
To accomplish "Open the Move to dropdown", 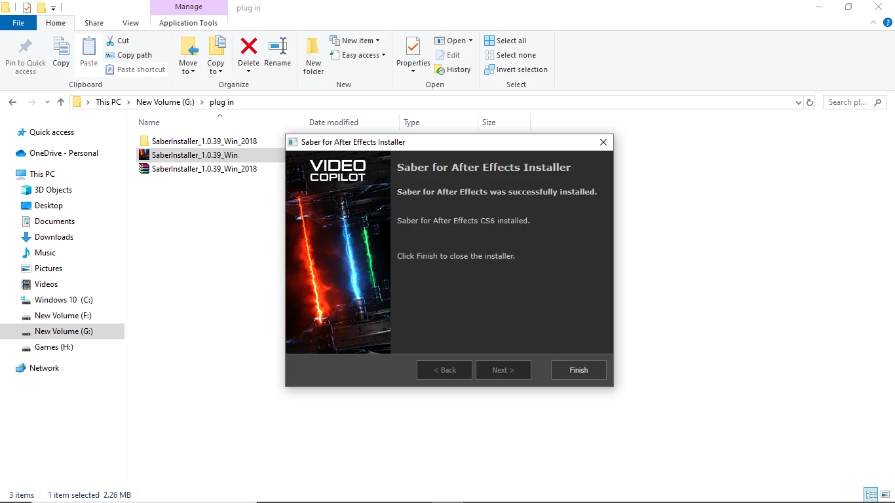I will tap(188, 56).
